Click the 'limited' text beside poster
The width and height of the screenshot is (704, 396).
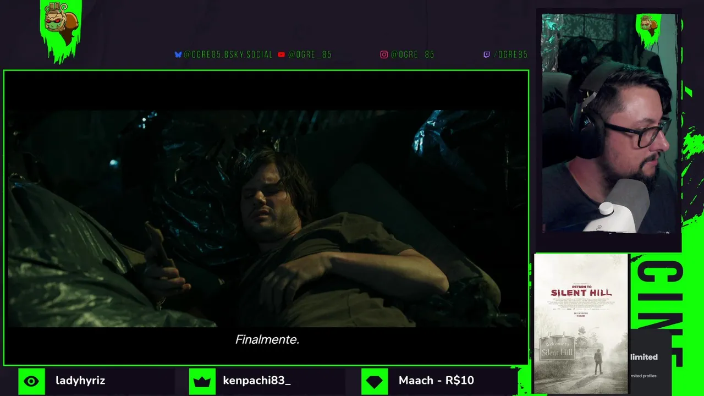pyautogui.click(x=644, y=357)
